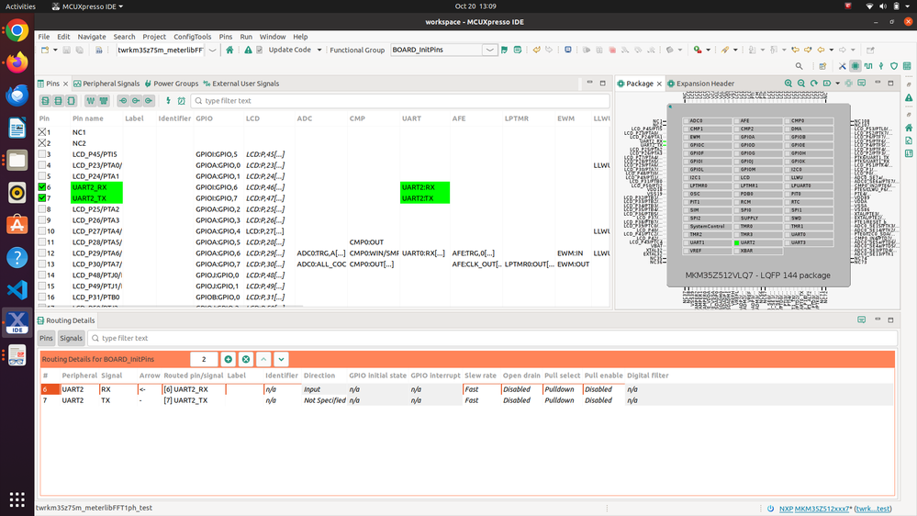917x516 pixels.
Task: Click the Pins button in Routing Details
Action: pos(46,338)
